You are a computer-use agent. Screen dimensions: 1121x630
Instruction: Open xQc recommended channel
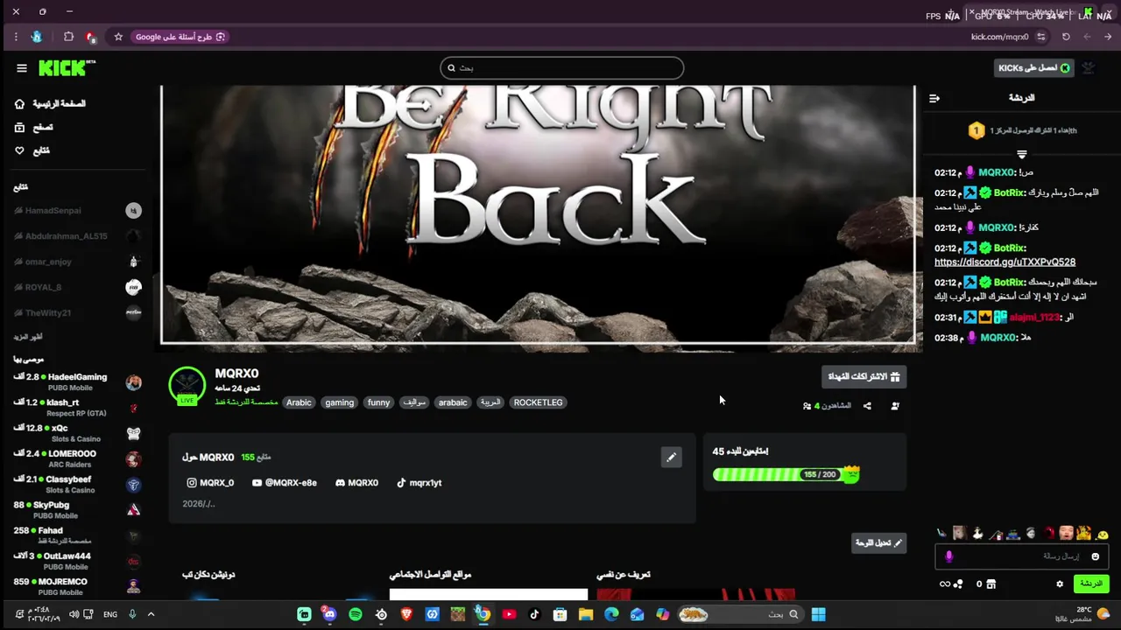click(x=77, y=433)
